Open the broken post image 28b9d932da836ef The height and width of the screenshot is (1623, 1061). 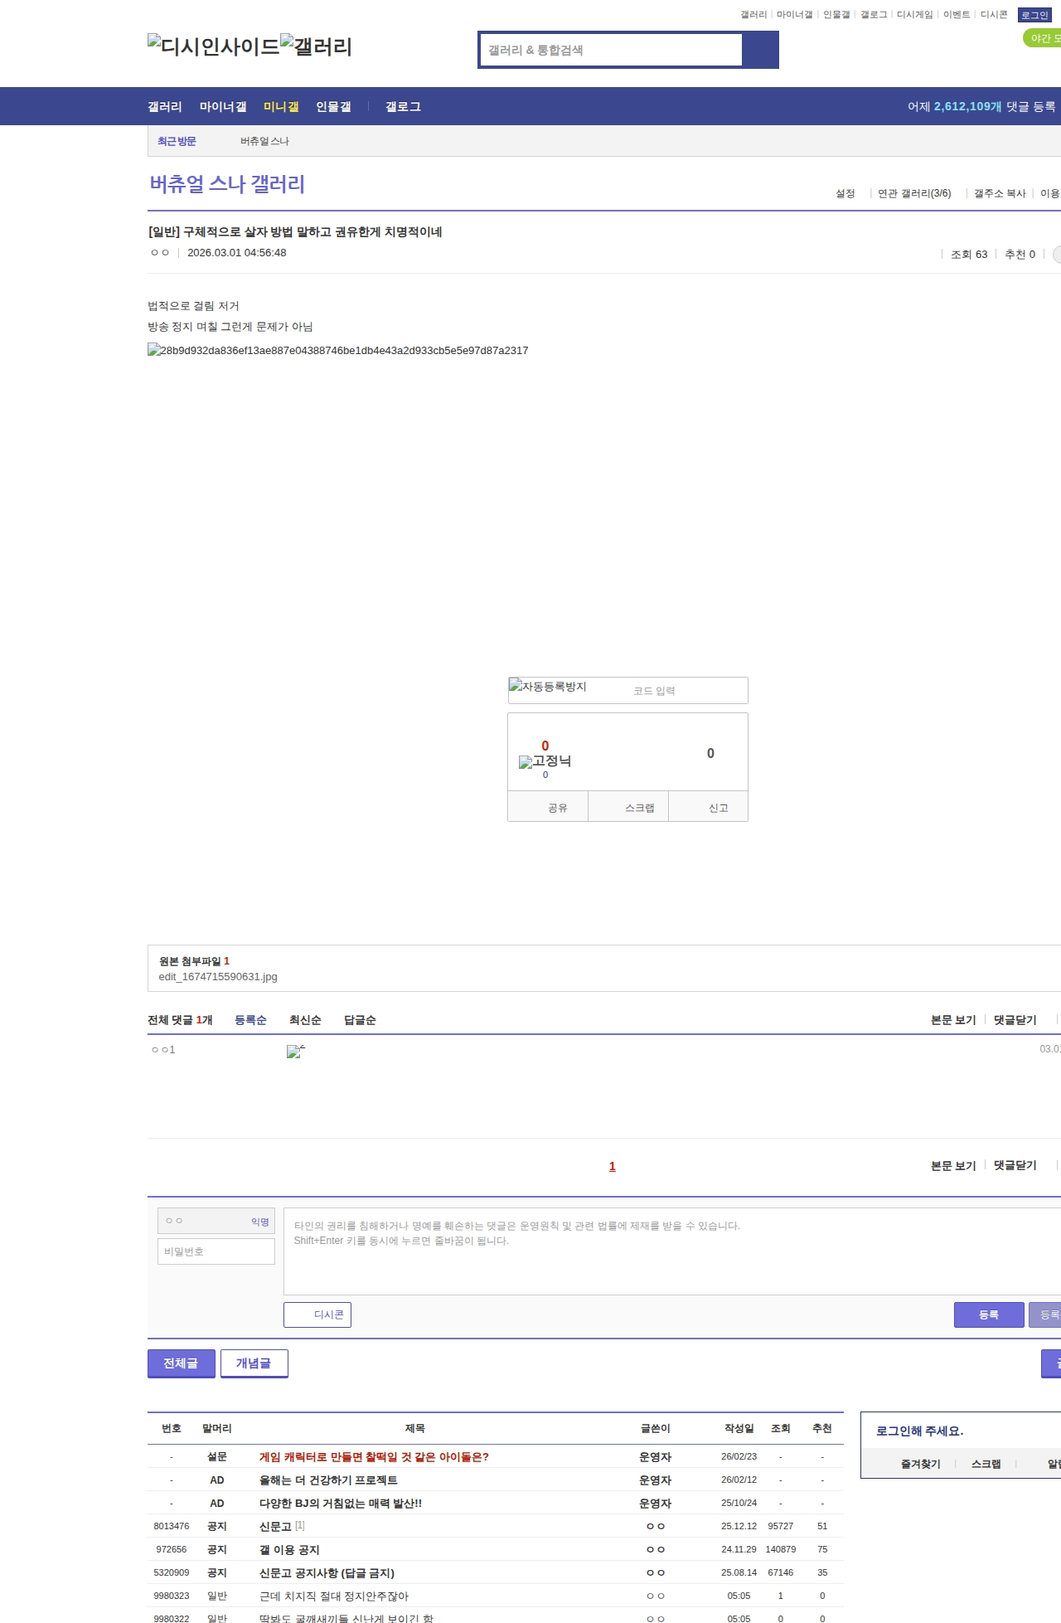[338, 351]
